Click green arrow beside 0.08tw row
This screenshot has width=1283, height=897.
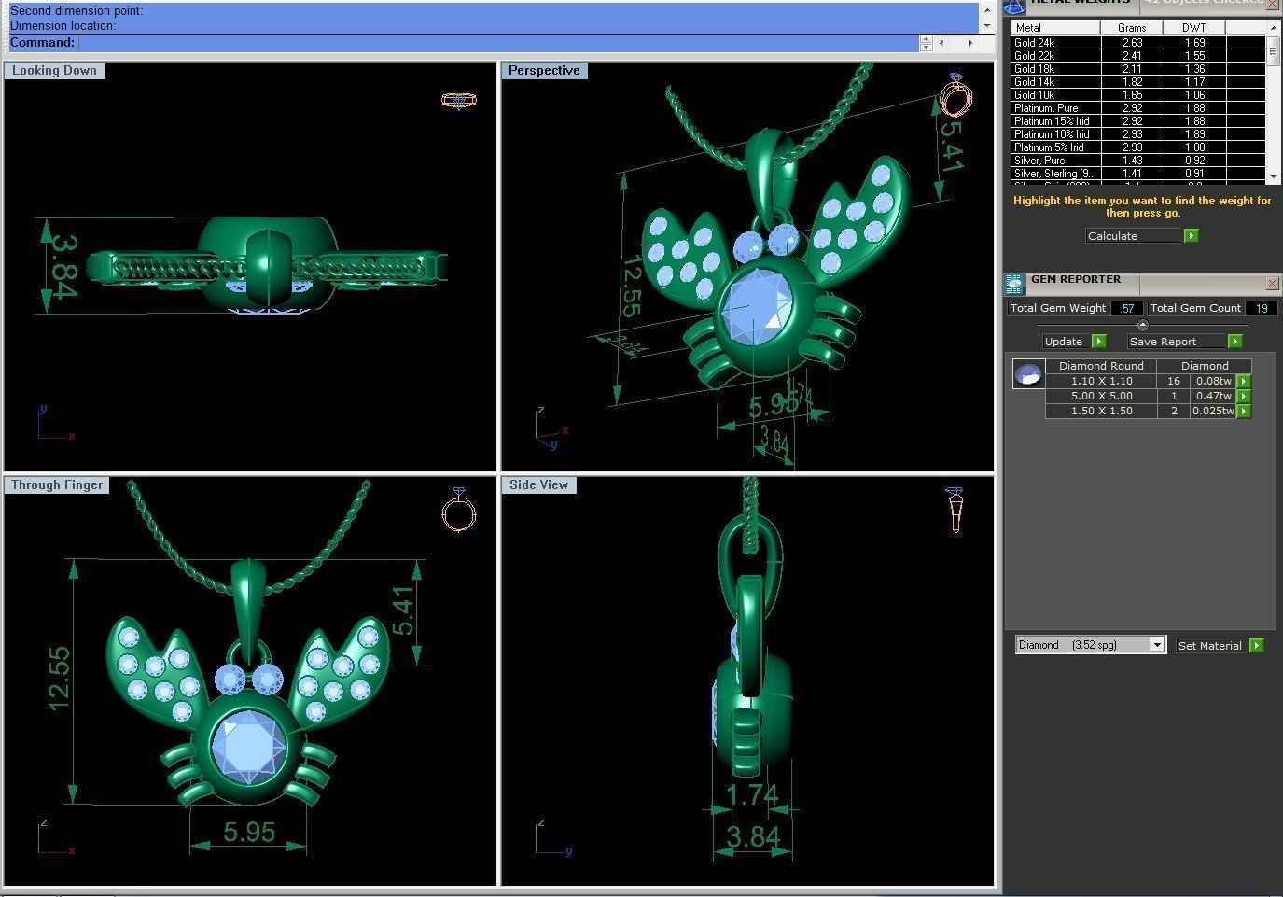[x=1243, y=381]
